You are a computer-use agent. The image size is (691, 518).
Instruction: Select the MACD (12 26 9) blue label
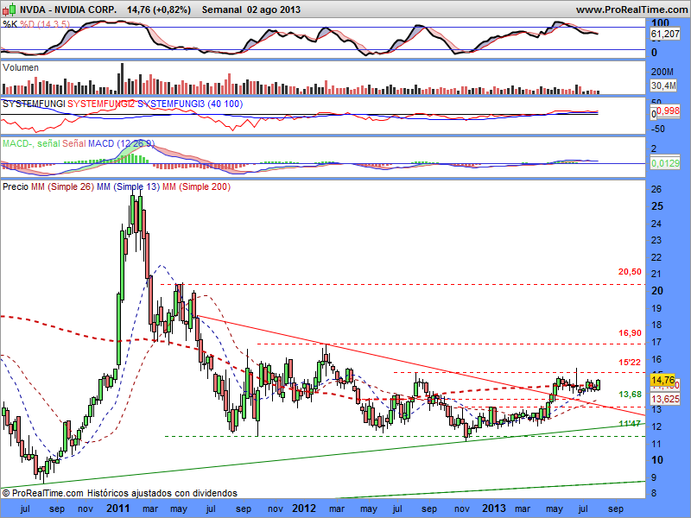121,143
